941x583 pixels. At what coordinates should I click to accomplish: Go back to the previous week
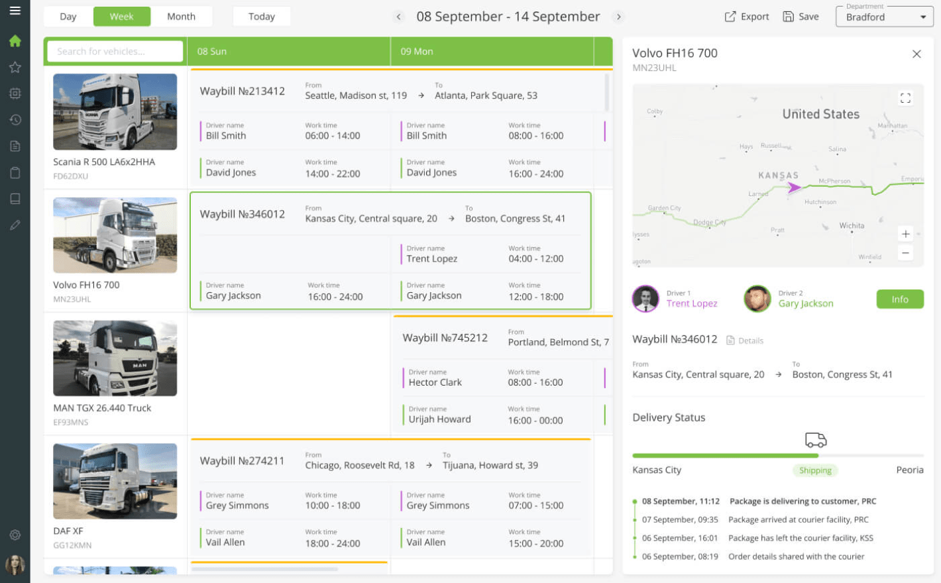pyautogui.click(x=398, y=16)
